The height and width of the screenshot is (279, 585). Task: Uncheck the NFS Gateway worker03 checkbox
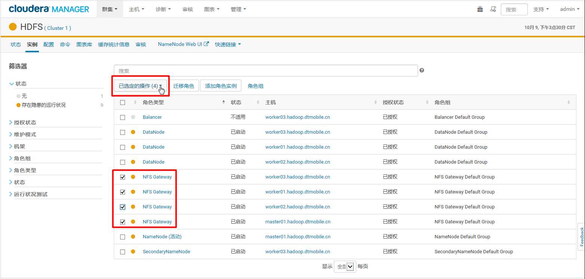(x=122, y=177)
